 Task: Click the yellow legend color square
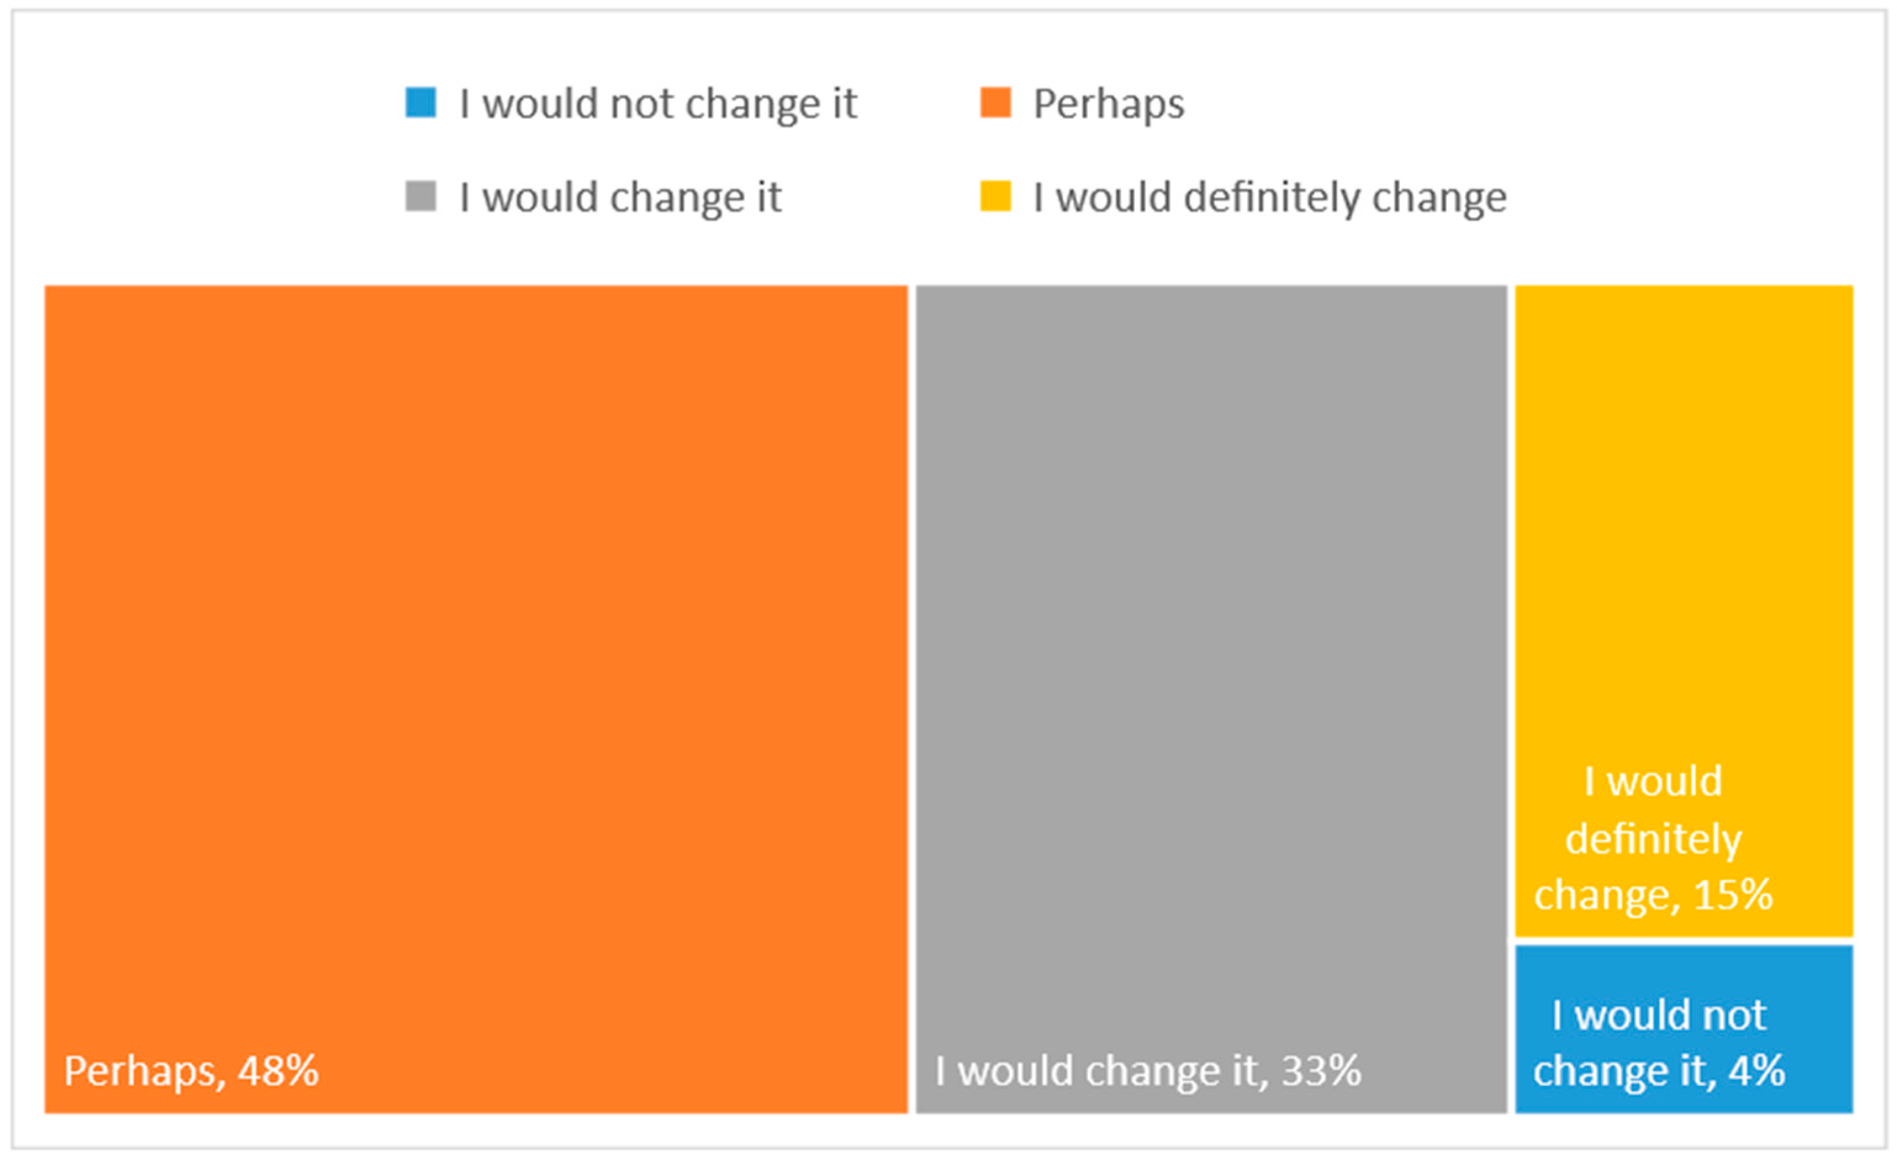tap(995, 196)
